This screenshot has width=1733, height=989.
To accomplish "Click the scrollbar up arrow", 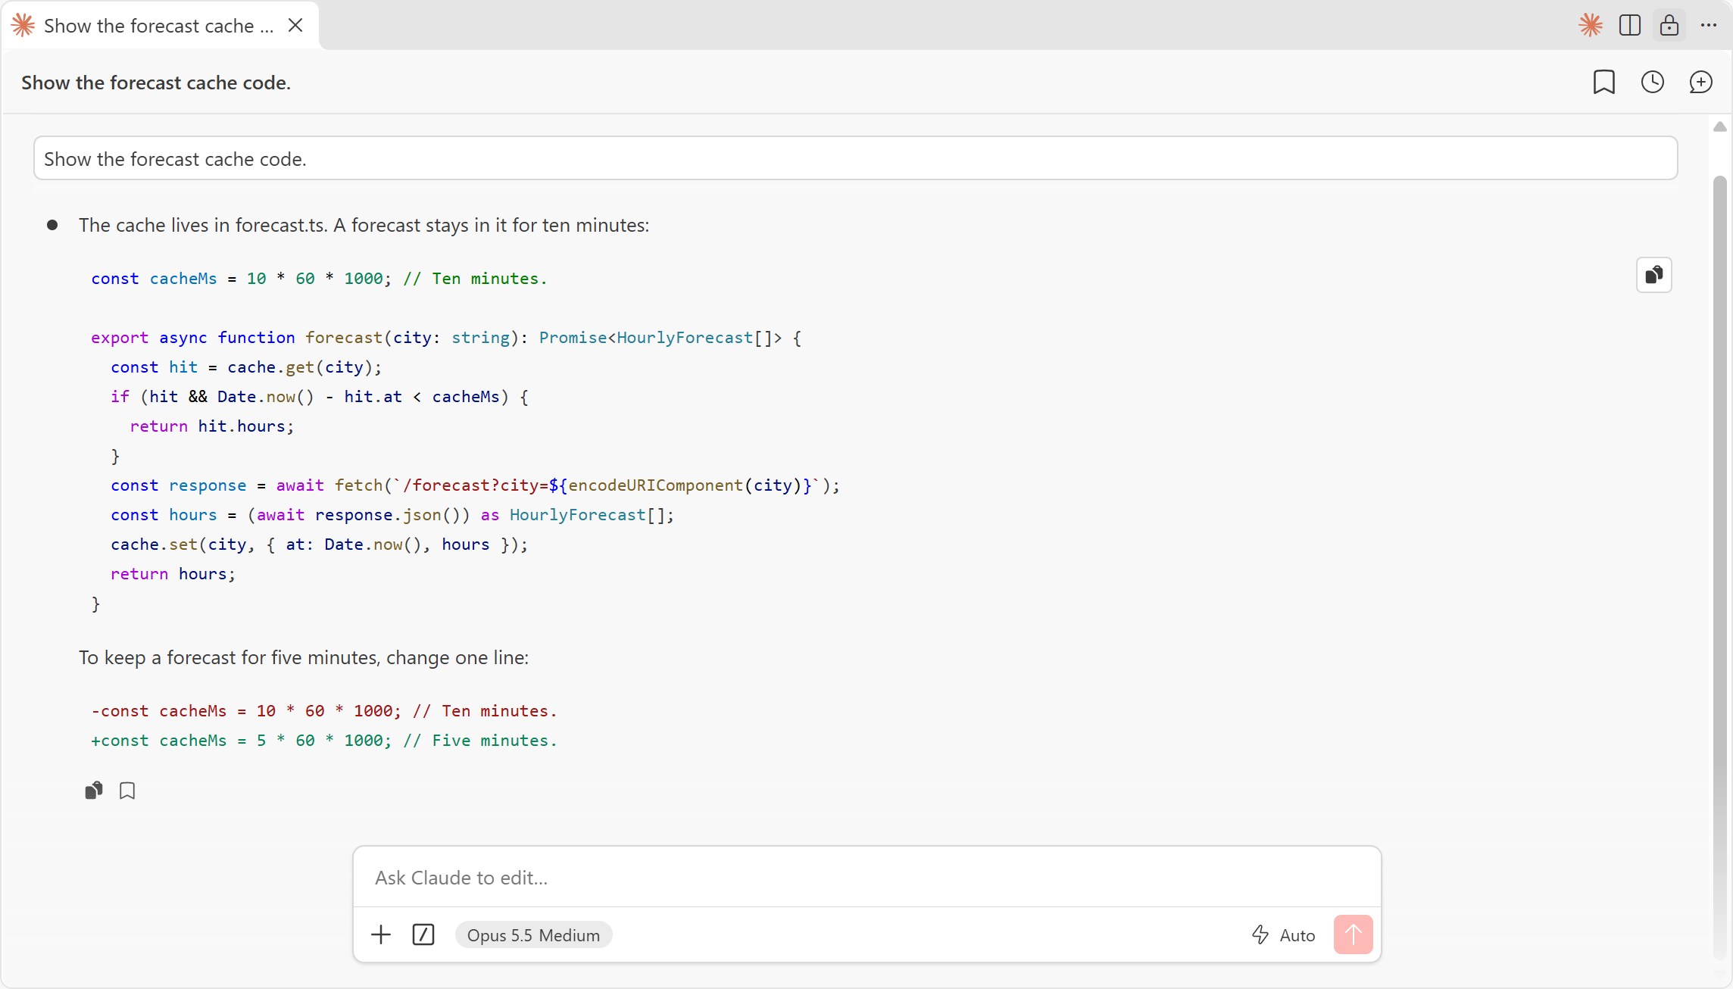I will click(1720, 126).
